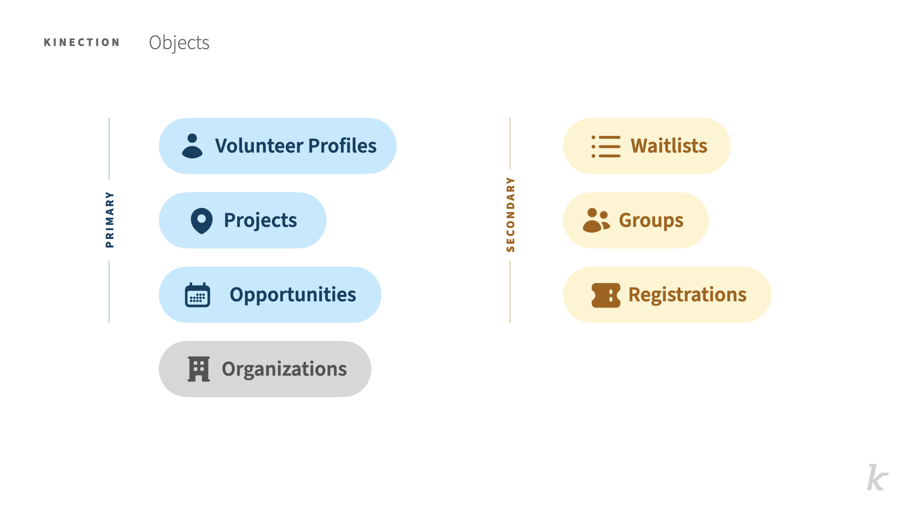Click the people icon beside Groups
The image size is (916, 515).
[596, 220]
